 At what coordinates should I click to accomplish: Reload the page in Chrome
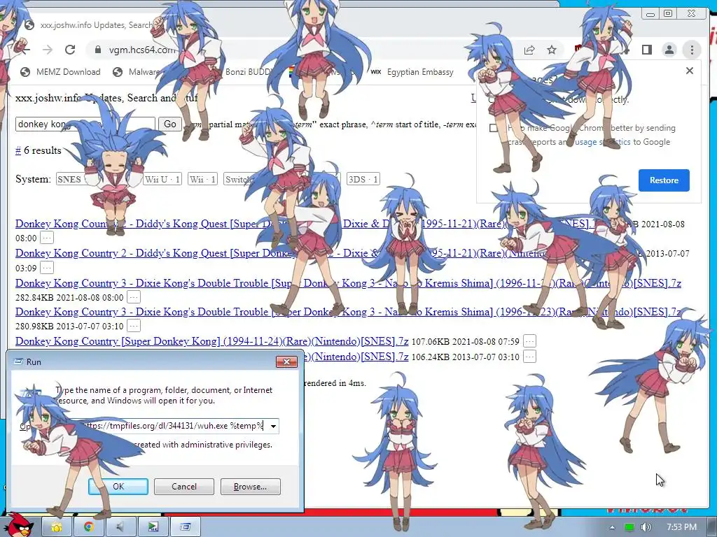tap(70, 50)
